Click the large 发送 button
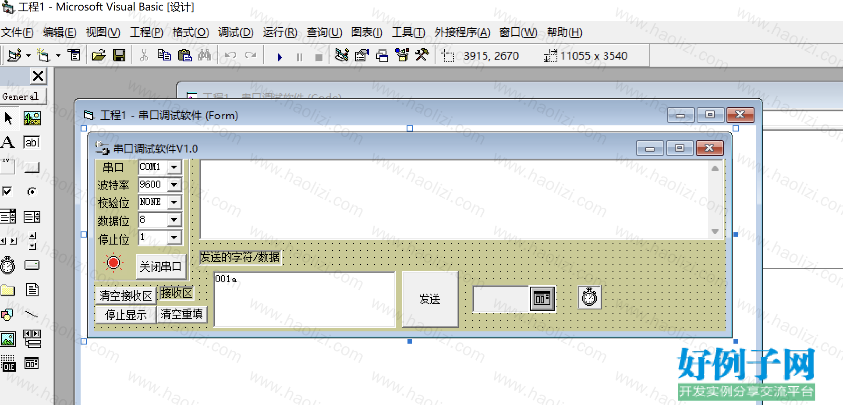843x405 pixels. pos(430,299)
